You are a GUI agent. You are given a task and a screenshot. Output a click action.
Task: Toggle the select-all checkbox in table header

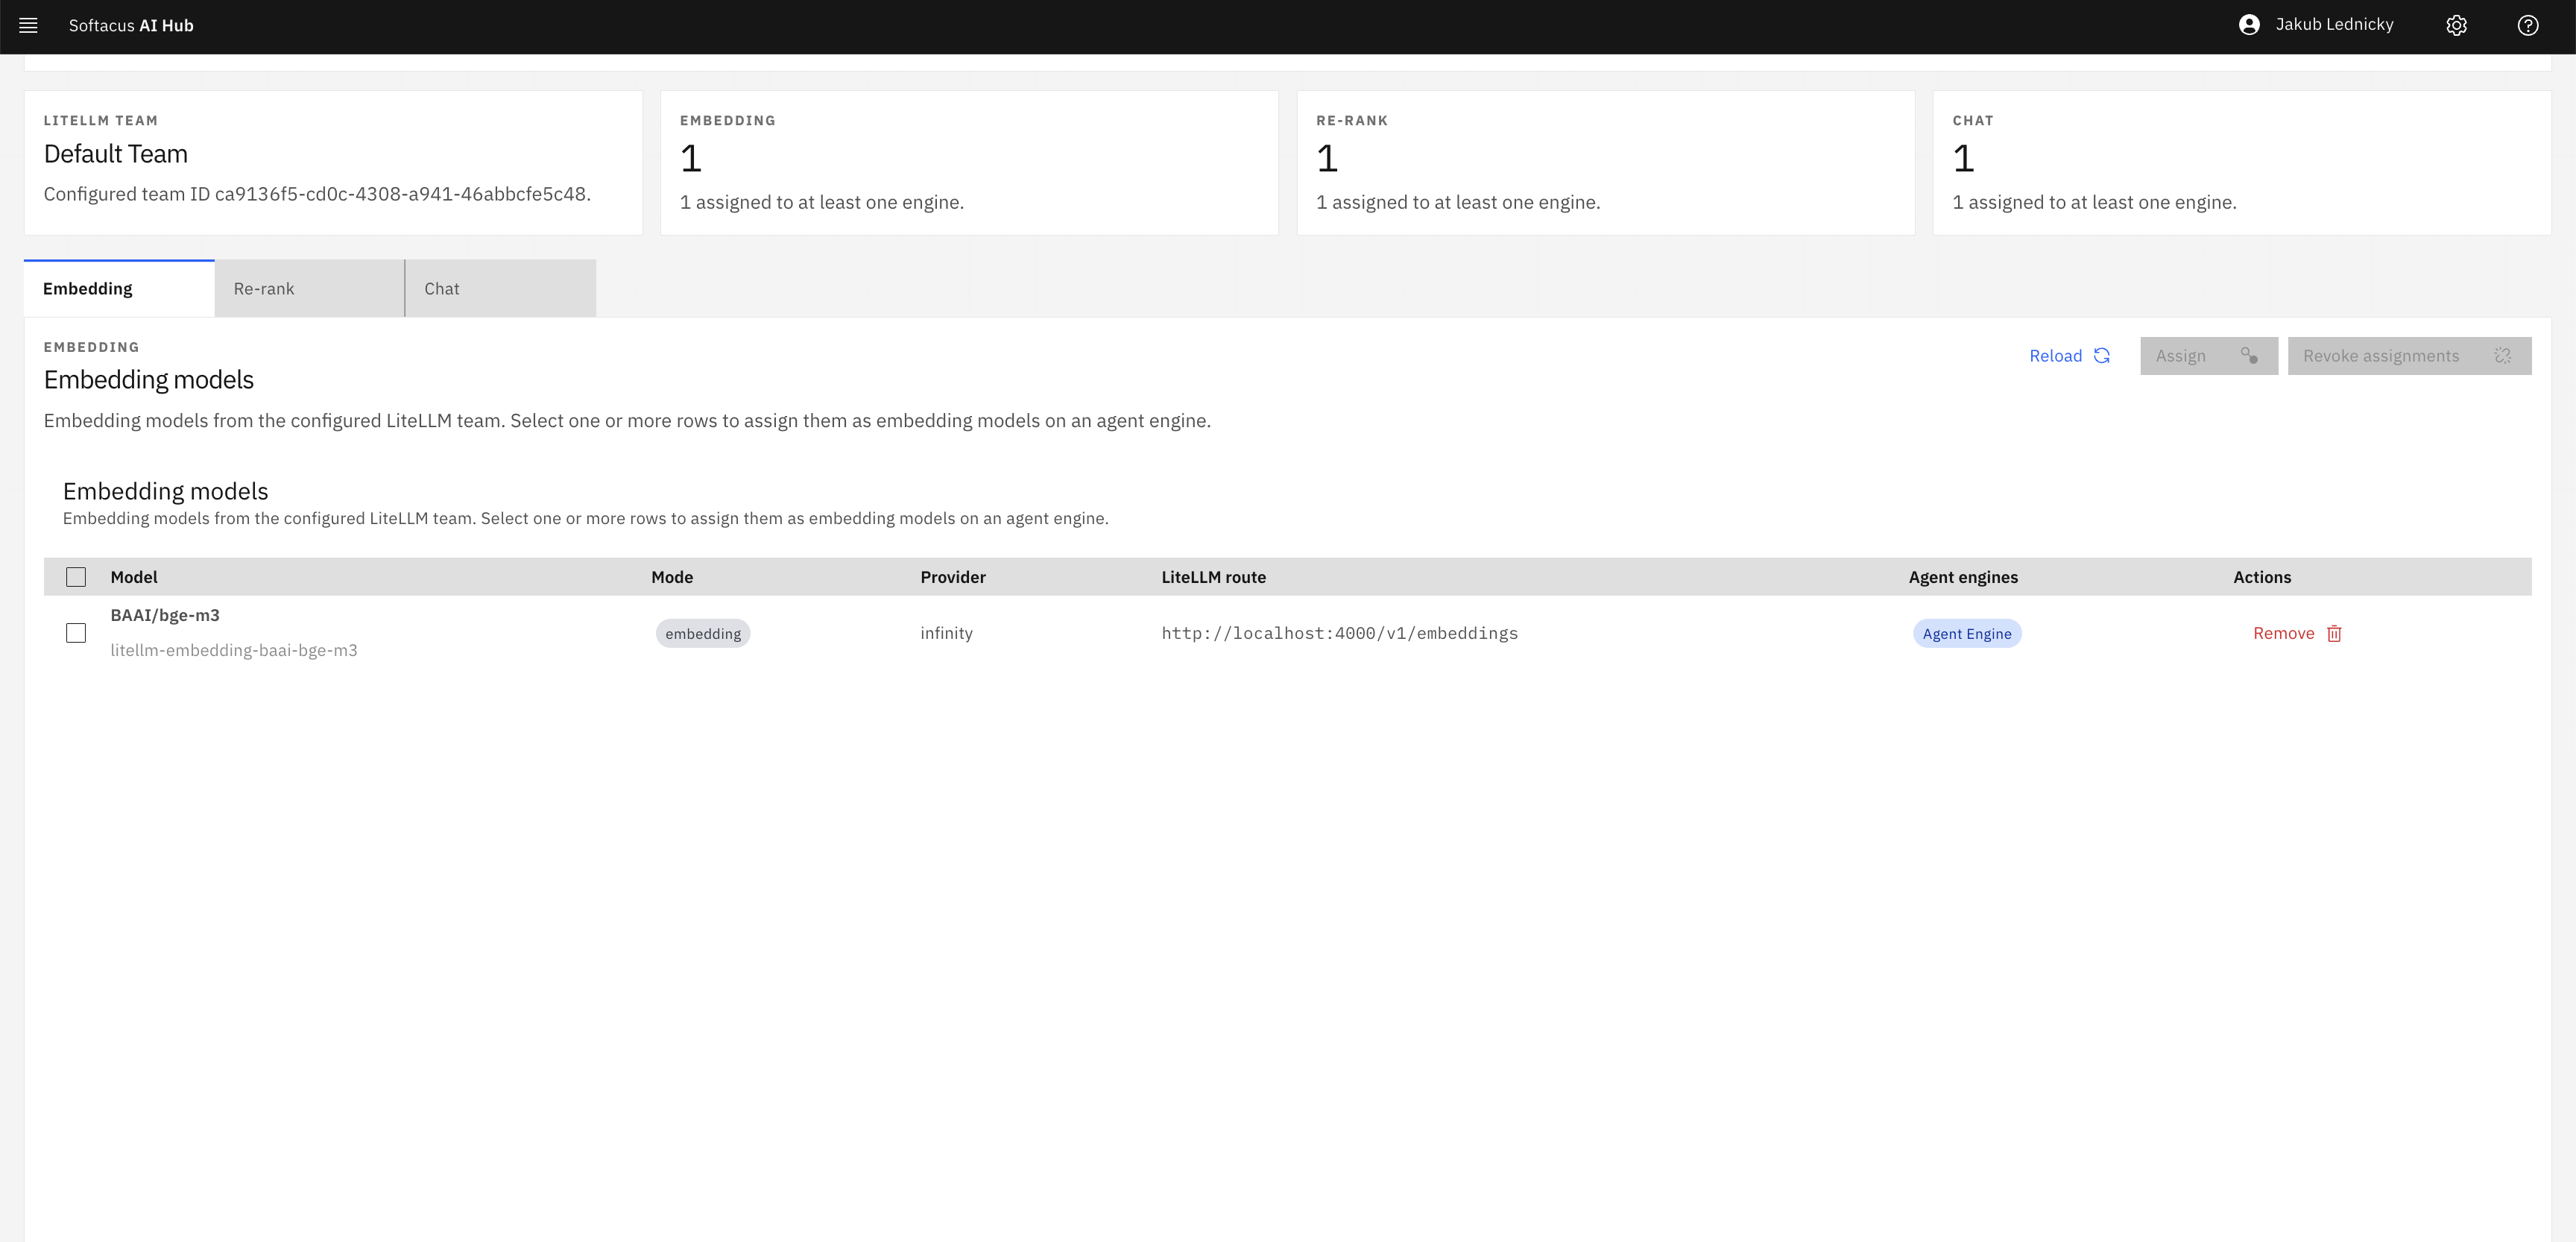[76, 577]
